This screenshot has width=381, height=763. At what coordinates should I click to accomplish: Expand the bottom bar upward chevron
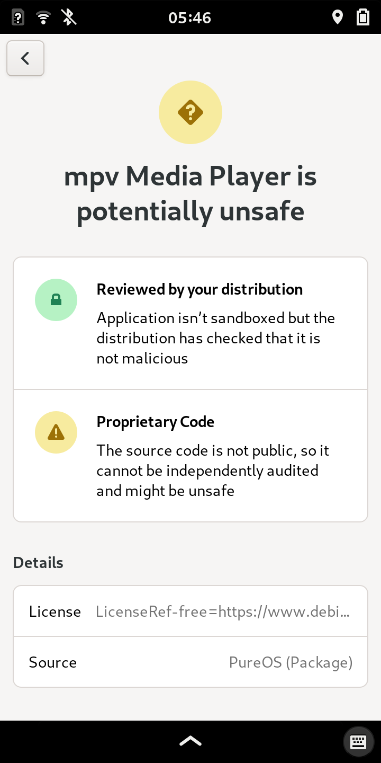pyautogui.click(x=190, y=741)
